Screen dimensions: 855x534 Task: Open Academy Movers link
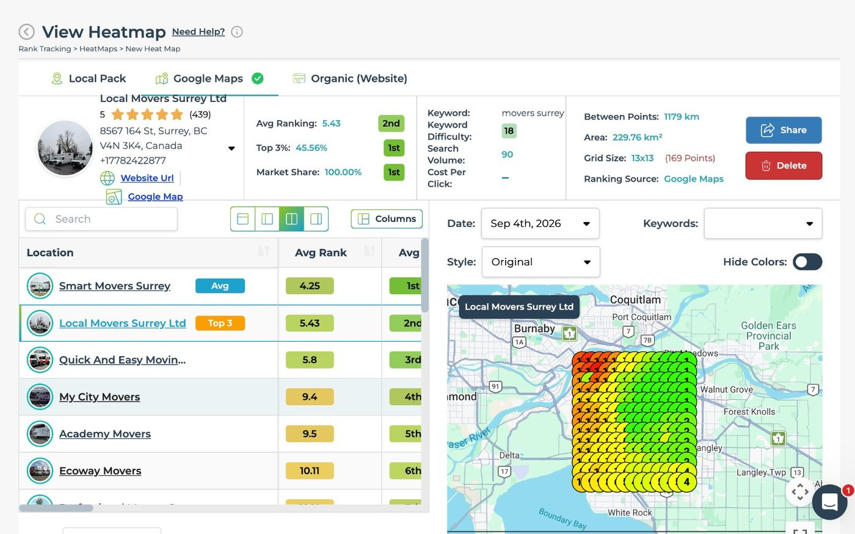(105, 434)
